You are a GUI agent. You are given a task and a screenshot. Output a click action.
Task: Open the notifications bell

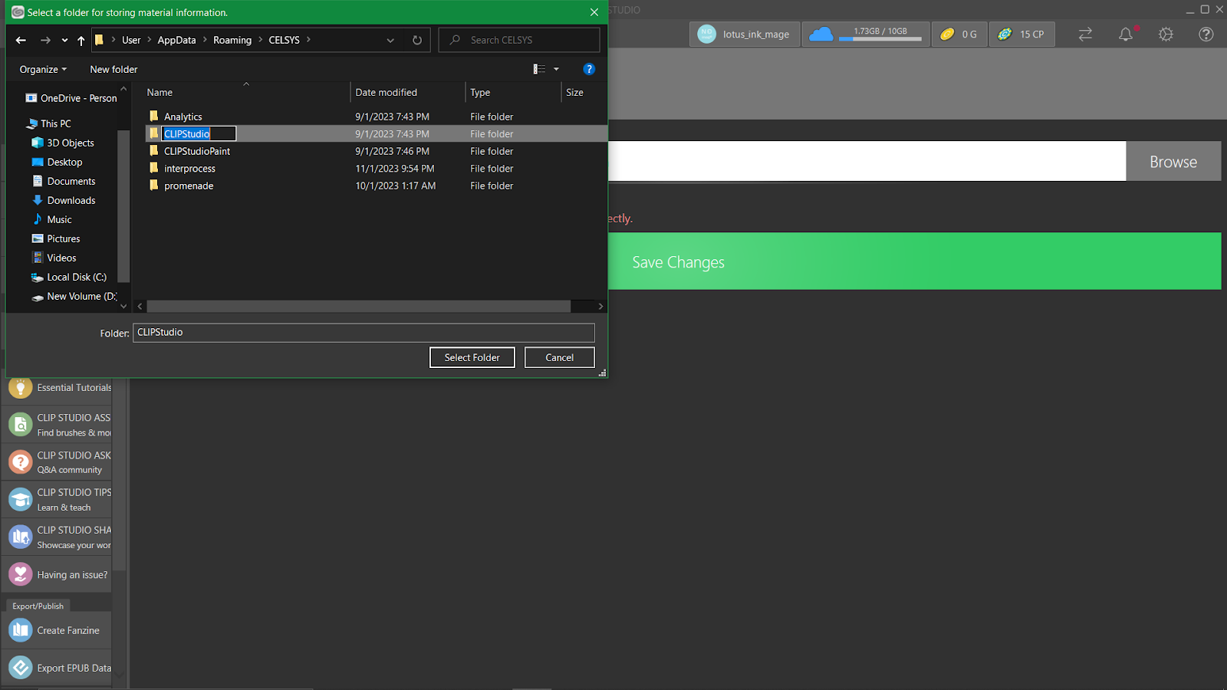tap(1126, 34)
